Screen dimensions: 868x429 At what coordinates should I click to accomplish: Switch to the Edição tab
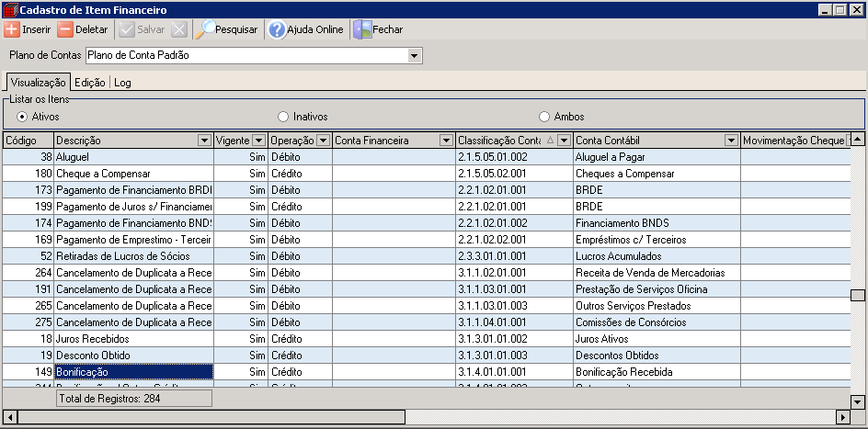coord(90,83)
